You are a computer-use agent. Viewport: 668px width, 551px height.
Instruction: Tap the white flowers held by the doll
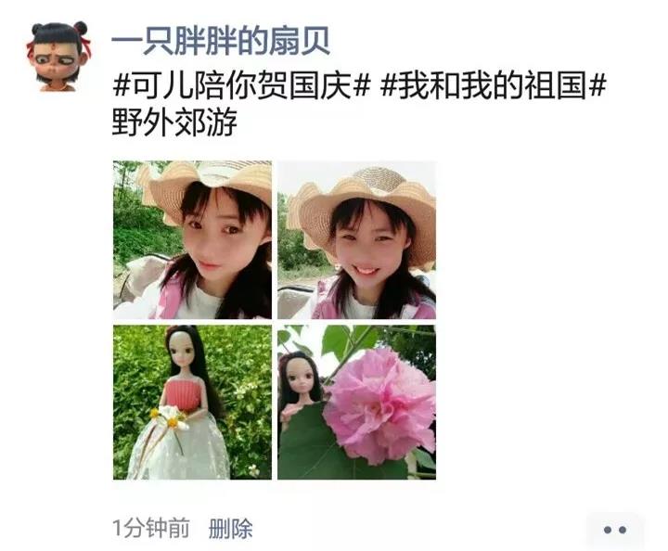coord(172,417)
